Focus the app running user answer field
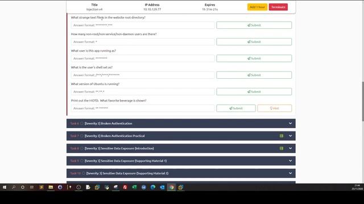 (x=143, y=58)
